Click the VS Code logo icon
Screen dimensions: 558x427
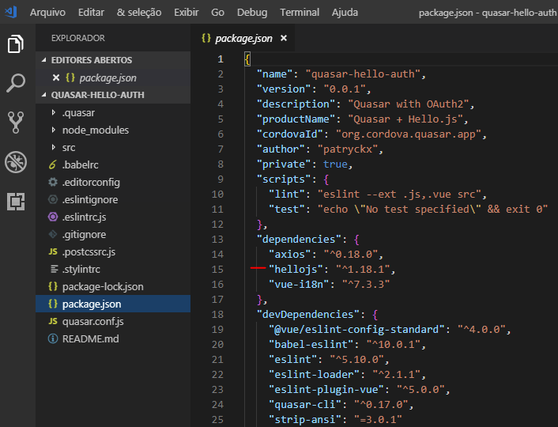point(11,13)
